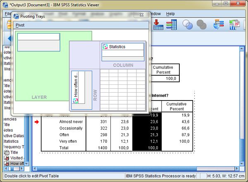
Task: Click the Cumulative Percent header of lower table
Action: [176, 106]
